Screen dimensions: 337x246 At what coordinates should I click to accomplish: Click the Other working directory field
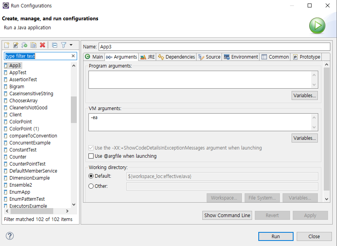(x=222, y=186)
